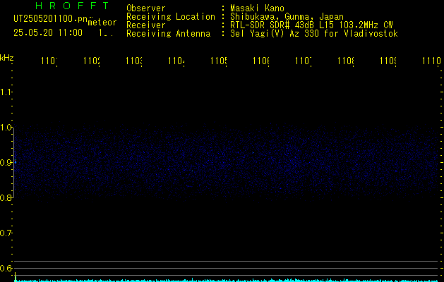
Task: Click the 1110 time axis label
Action: point(431,61)
